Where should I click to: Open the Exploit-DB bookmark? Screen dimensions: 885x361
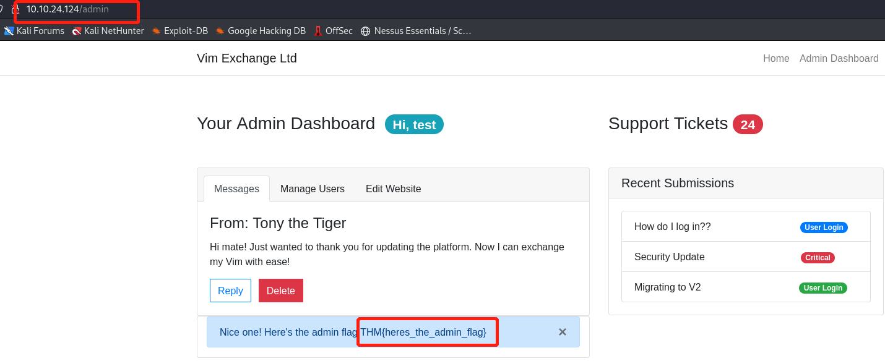[179, 31]
